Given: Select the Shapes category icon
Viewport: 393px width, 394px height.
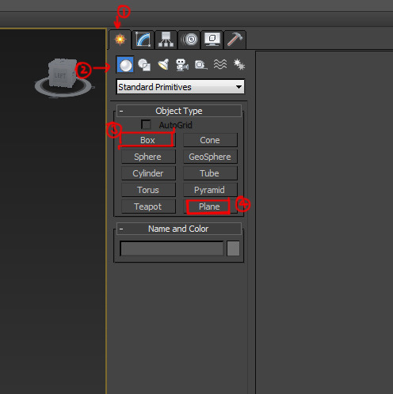Looking at the screenshot, I should click(144, 65).
